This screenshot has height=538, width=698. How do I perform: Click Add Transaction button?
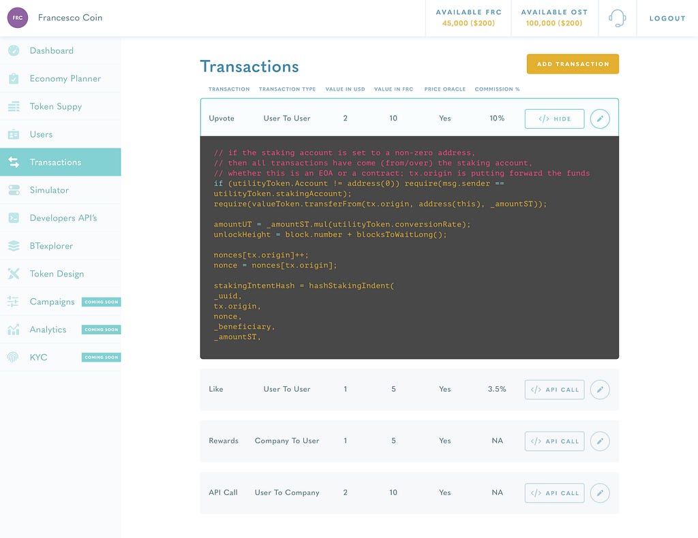573,64
